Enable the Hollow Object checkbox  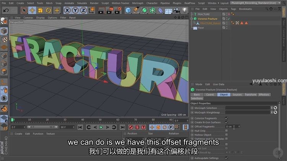click(227, 135)
